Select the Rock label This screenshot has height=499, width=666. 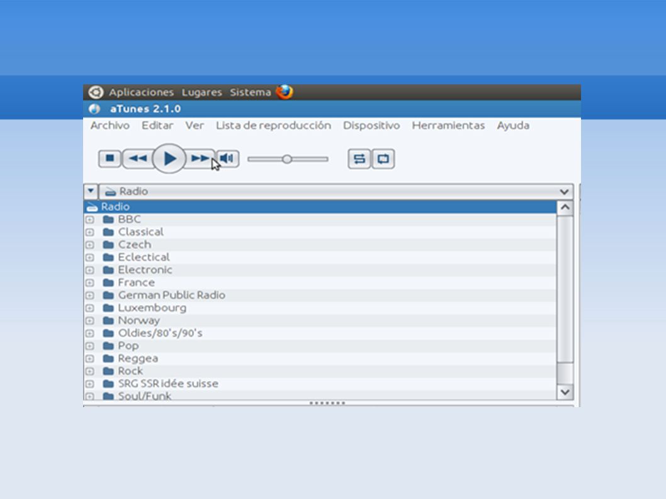click(130, 371)
